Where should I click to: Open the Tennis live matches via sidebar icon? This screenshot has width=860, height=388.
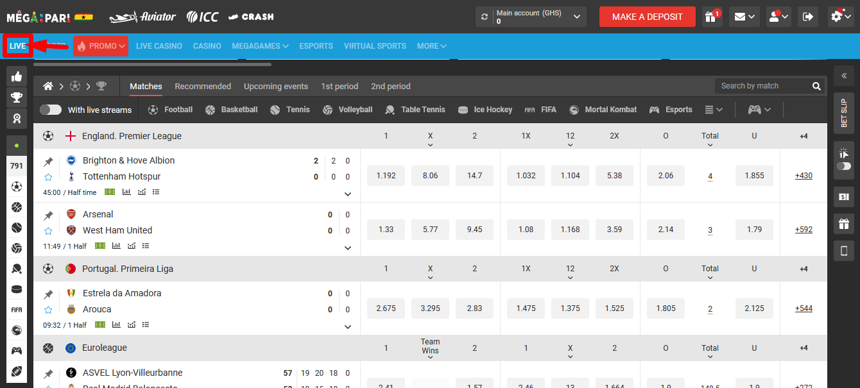click(17, 227)
